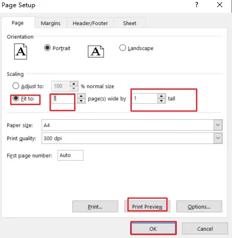Select the Landscape radio button

point(122,48)
